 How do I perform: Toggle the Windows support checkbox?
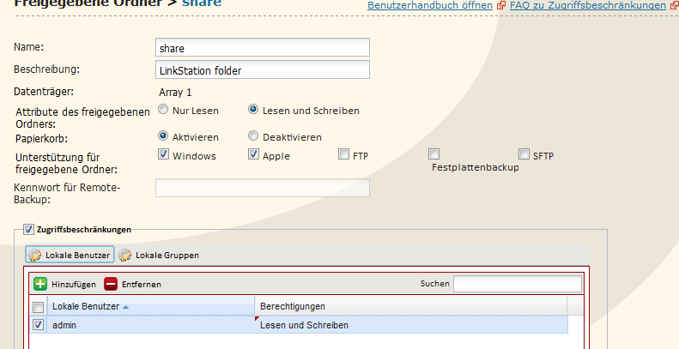164,155
